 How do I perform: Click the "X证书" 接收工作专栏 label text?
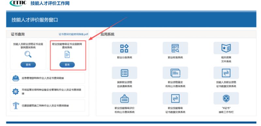point(226,110)
